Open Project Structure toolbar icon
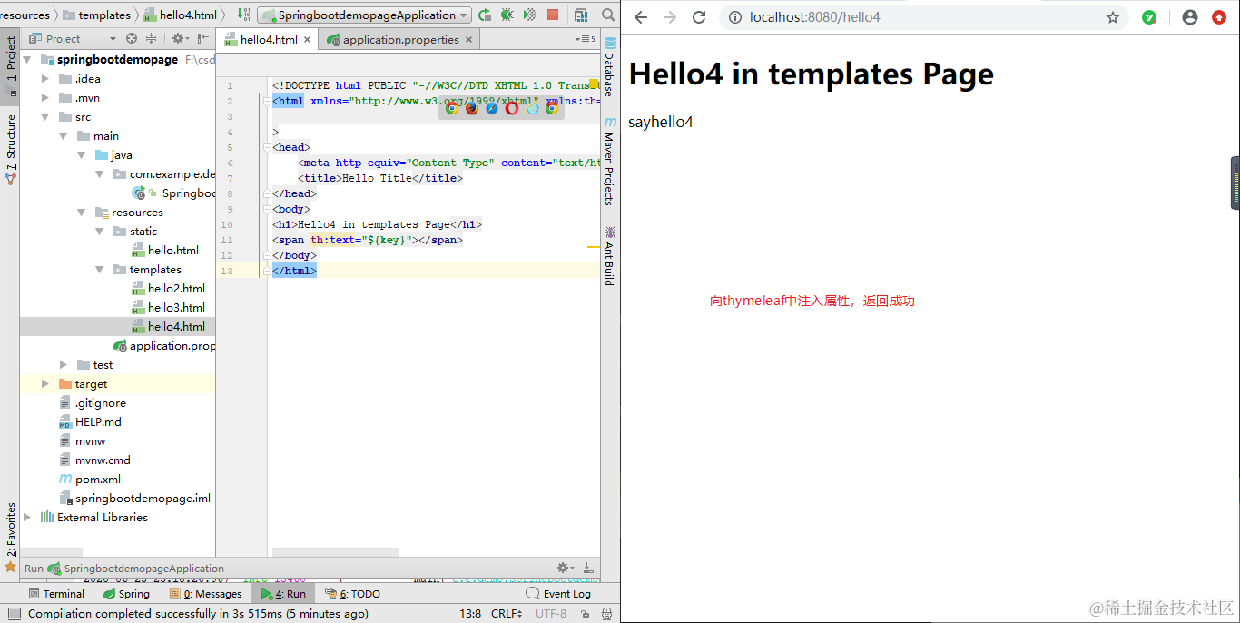Image resolution: width=1240 pixels, height=623 pixels. (x=581, y=15)
